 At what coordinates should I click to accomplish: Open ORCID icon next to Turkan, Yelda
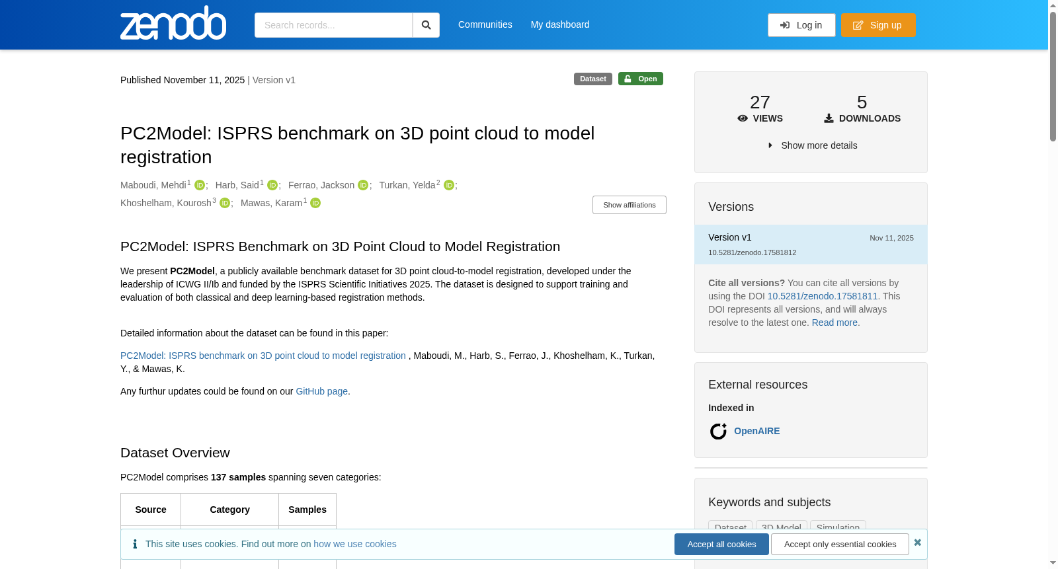click(449, 185)
